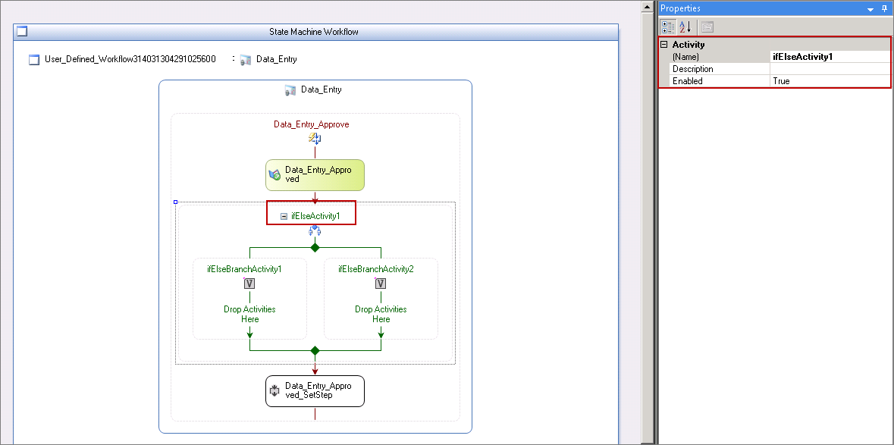Open the Properties panel window position dropdown
Screen dimensions: 894x445
[870, 9]
